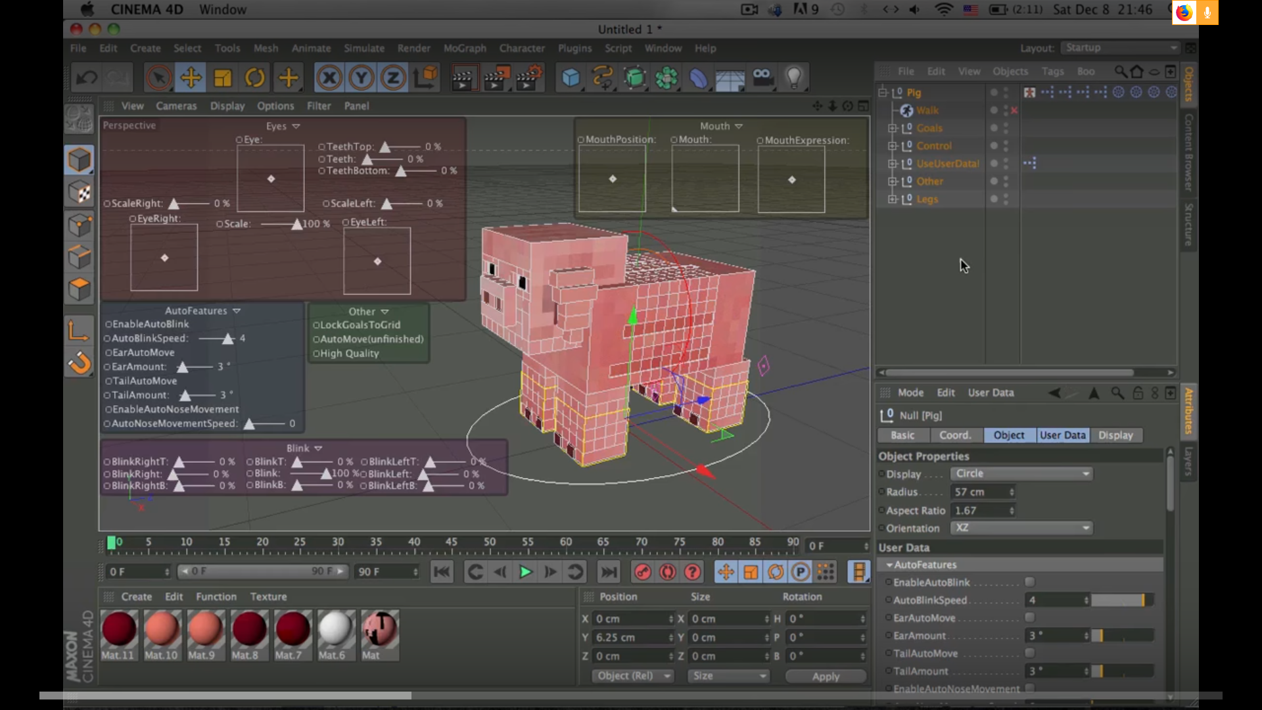Viewport: 1262px width, 710px height.
Task: Select the Scale tool
Action: [223, 78]
